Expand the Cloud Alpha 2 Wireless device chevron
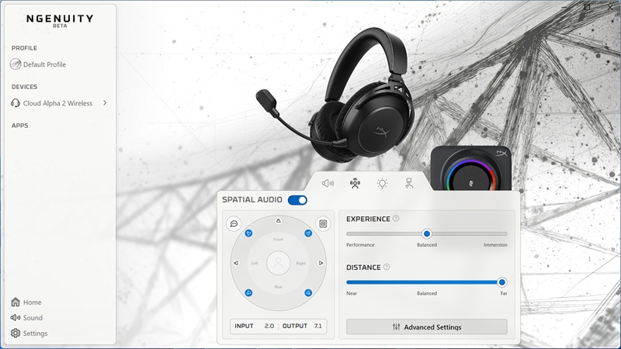The width and height of the screenshot is (621, 349). (x=105, y=103)
